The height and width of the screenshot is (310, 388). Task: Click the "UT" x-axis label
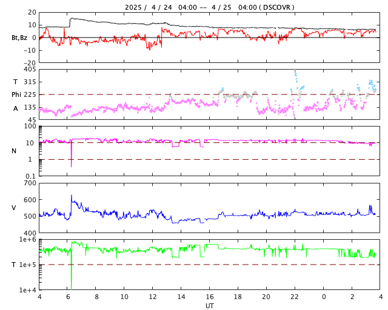pyautogui.click(x=209, y=306)
